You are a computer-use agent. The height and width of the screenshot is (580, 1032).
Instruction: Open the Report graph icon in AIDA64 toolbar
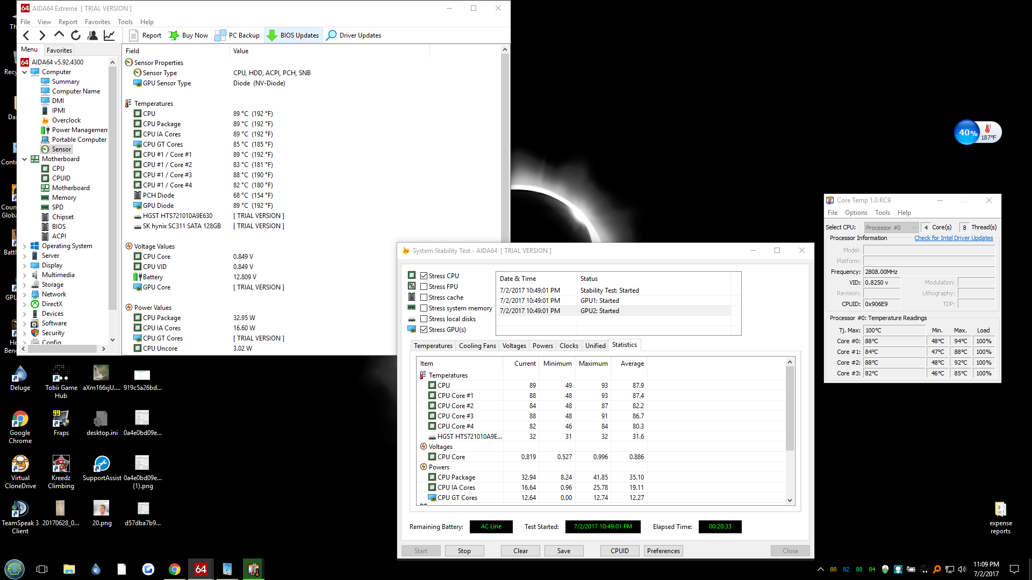tap(109, 35)
